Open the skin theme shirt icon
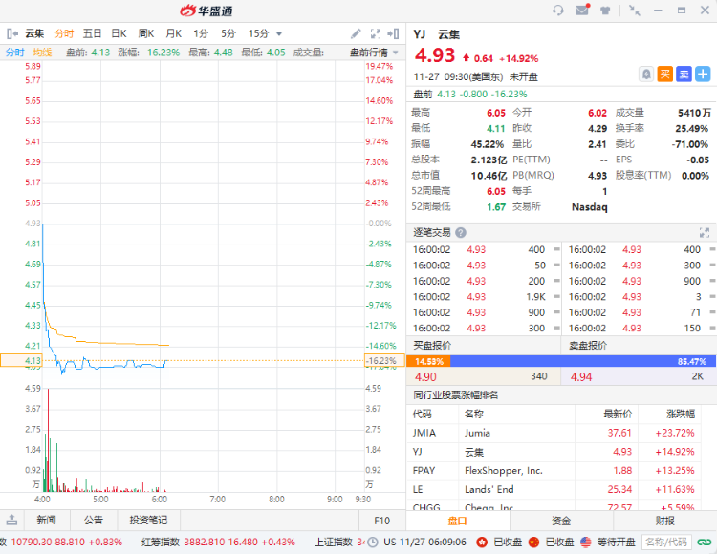 click(605, 11)
